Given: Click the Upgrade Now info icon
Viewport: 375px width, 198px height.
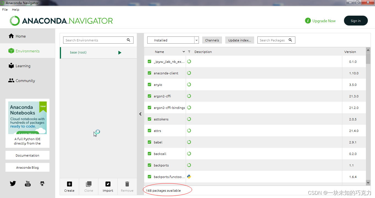Looking at the screenshot, I should [308, 21].
